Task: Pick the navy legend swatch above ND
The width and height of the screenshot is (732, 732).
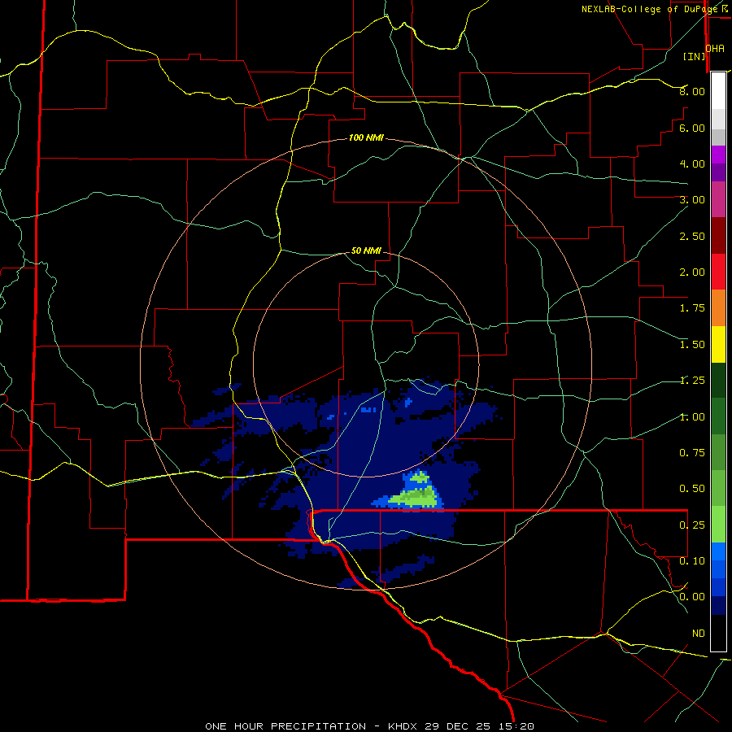Action: tap(718, 606)
